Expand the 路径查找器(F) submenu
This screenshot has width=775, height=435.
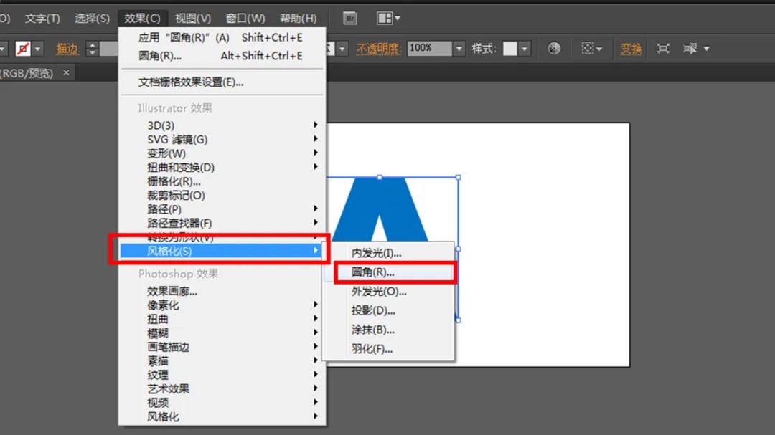[222, 223]
